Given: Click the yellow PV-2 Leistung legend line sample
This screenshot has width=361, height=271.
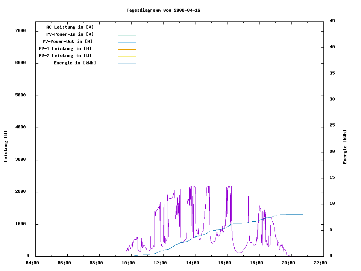Looking at the screenshot, I should click(127, 56).
